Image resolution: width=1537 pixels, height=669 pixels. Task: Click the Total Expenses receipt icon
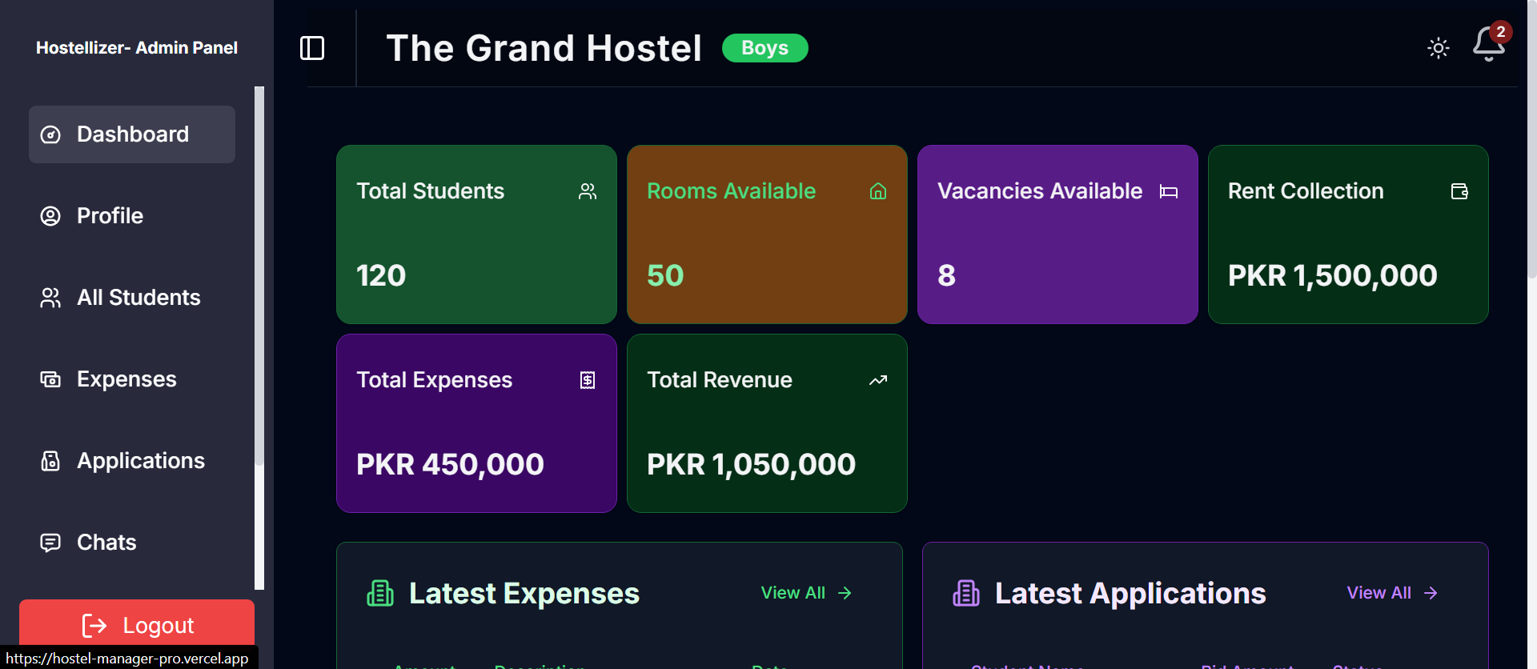588,380
